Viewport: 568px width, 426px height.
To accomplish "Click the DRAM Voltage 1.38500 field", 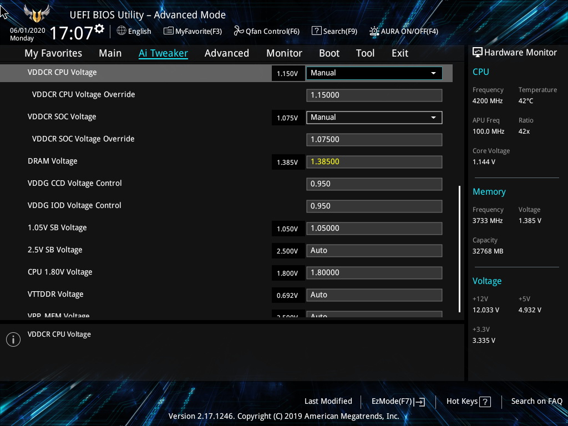I will click(x=374, y=162).
